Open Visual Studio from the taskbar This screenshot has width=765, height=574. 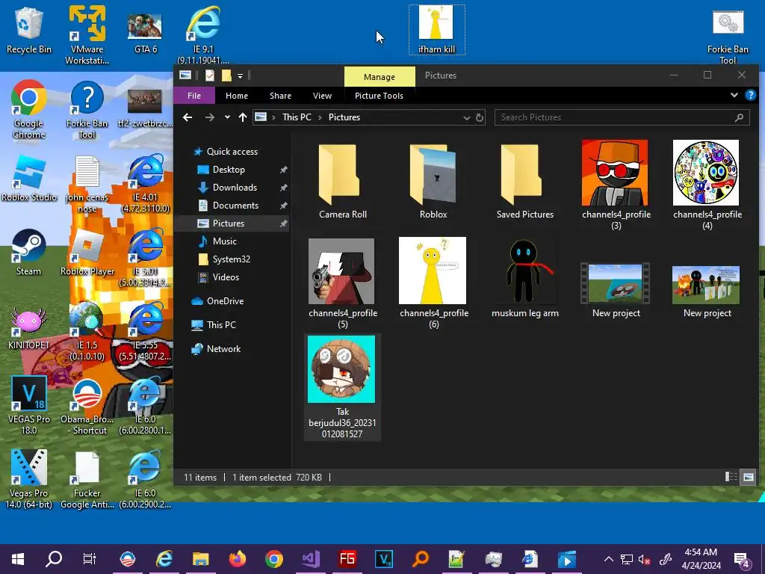pos(311,559)
